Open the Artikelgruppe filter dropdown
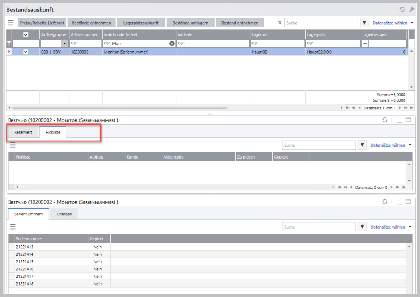This screenshot has height=297, width=420. (x=64, y=43)
